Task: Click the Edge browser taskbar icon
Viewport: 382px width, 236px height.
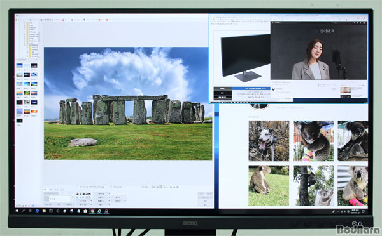Action: tap(99, 211)
